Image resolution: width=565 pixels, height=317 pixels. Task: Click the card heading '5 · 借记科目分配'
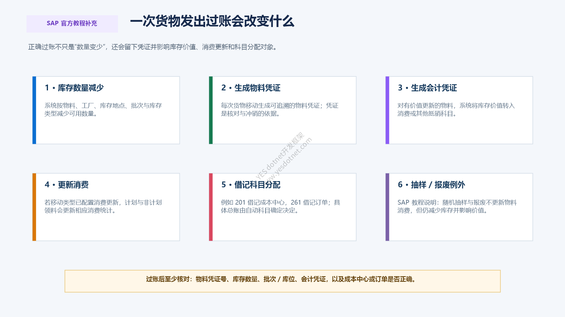tap(251, 185)
